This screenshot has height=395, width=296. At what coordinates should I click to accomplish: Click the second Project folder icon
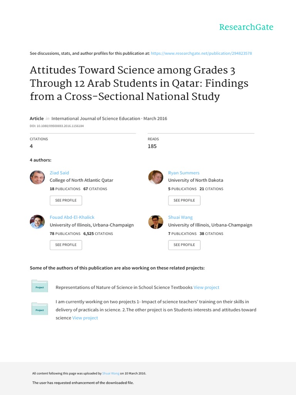40,309
